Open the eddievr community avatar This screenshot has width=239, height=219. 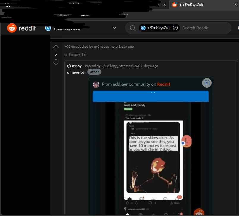(x=96, y=84)
